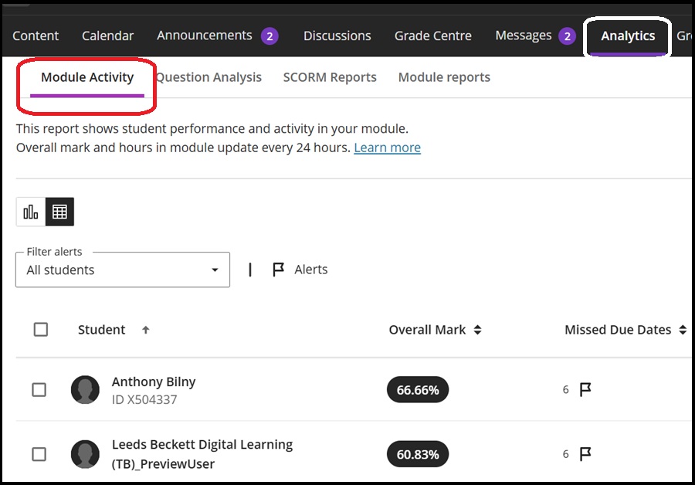The width and height of the screenshot is (695, 485).
Task: Click Anthony Bilny's 66.66% mark badge
Action: pos(417,390)
